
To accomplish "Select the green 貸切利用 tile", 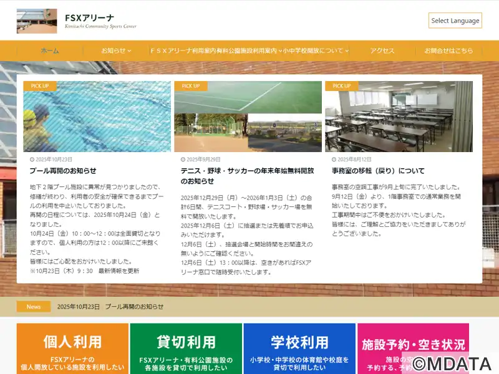I will click(186, 348).
